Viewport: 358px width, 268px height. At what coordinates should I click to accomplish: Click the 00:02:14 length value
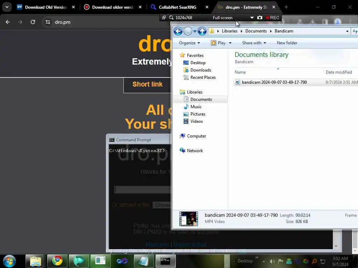point(303,215)
